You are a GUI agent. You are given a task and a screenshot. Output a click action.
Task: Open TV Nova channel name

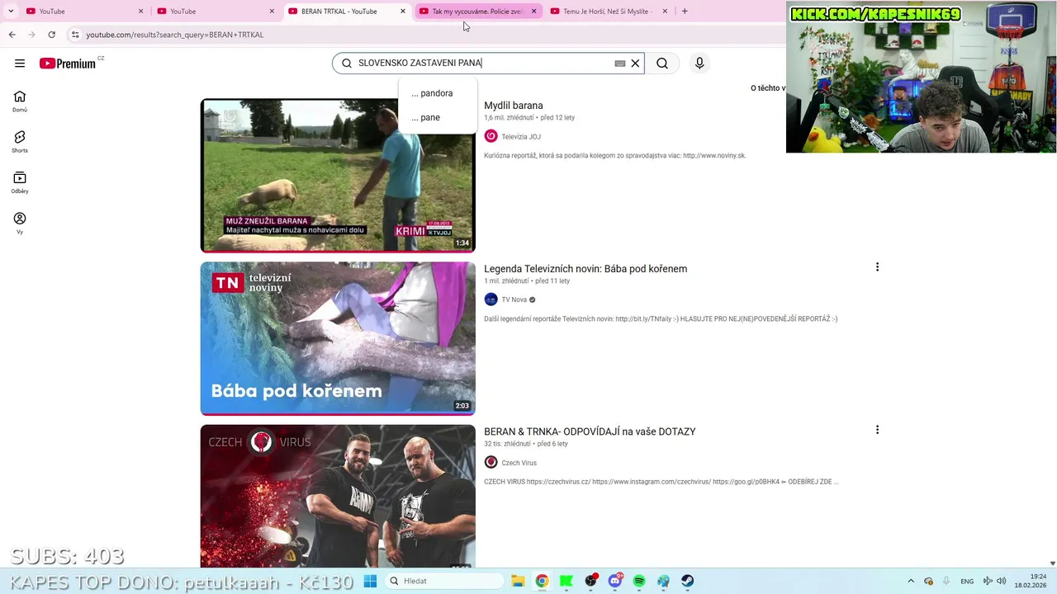click(x=514, y=299)
